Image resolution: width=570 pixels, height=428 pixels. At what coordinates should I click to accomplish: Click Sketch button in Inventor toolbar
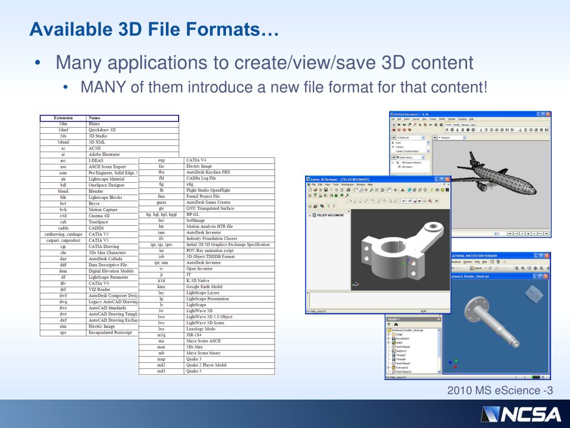476,268
